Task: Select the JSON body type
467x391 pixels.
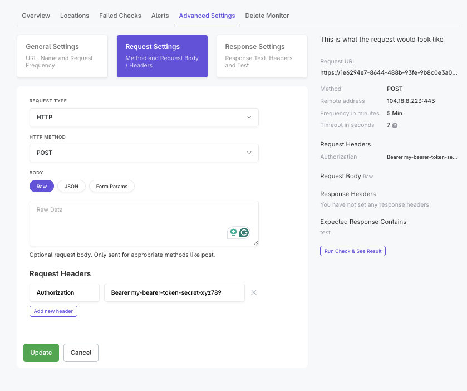Action: point(71,186)
